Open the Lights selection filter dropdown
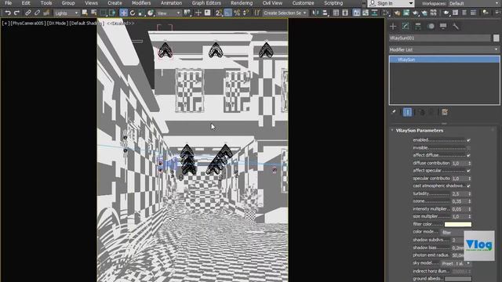The width and height of the screenshot is (502, 282). (x=66, y=13)
